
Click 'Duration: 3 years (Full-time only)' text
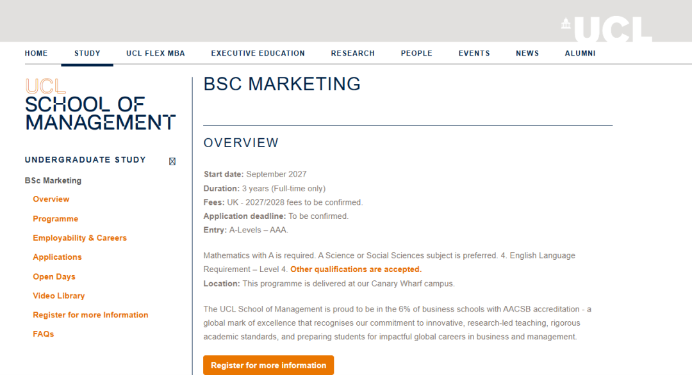pyautogui.click(x=265, y=189)
